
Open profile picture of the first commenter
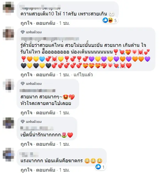(x=9, y=7)
